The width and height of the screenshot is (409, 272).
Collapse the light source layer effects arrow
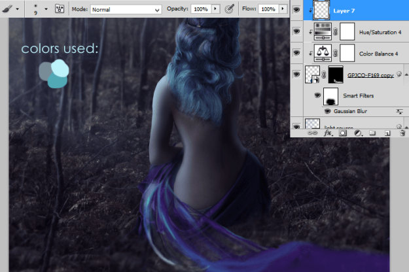tap(406, 127)
